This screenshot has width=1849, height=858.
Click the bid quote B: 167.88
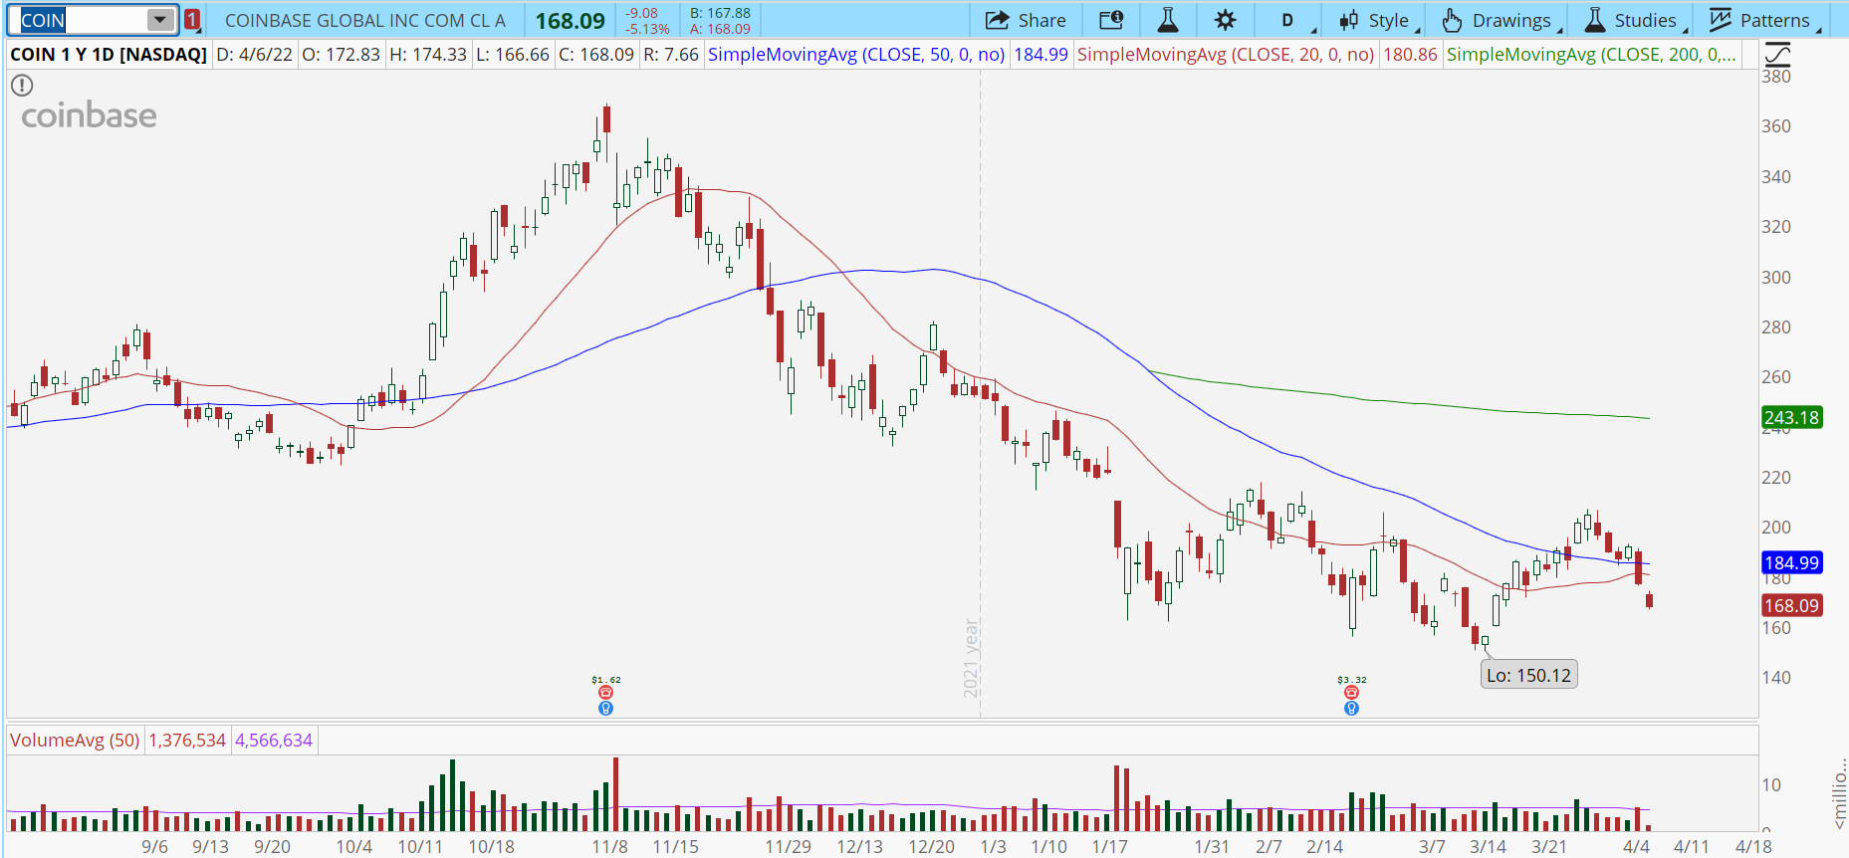point(720,13)
